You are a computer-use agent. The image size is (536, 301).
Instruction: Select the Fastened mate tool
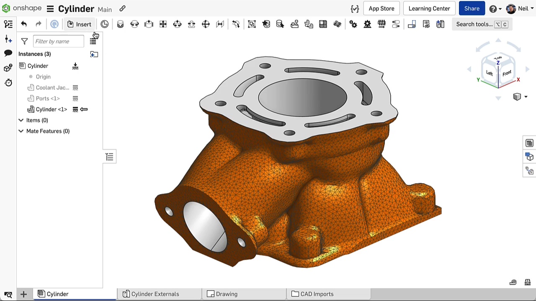[120, 24]
